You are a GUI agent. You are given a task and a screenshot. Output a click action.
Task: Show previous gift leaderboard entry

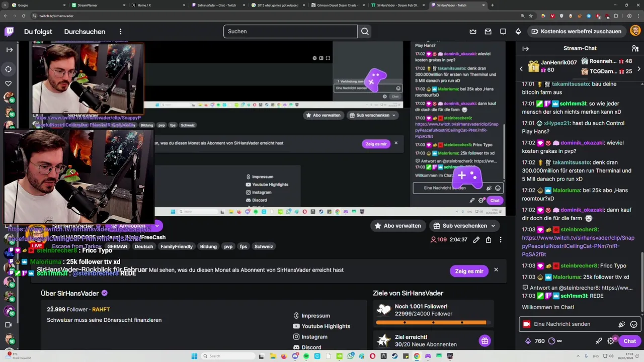tap(521, 68)
